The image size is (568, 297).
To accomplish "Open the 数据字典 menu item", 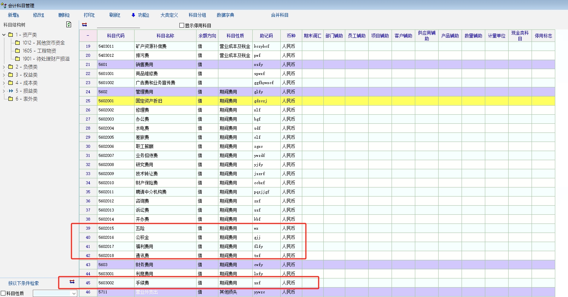I will click(x=225, y=15).
